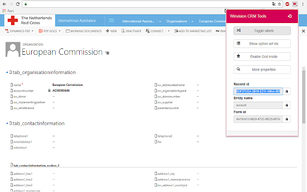Screen dimensions: 307x192
Task: Click the name field value European Commission
Action: tap(68, 85)
